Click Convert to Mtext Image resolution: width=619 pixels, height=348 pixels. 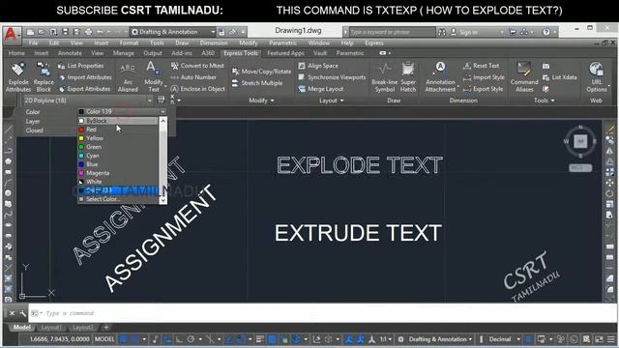pyautogui.click(x=197, y=66)
